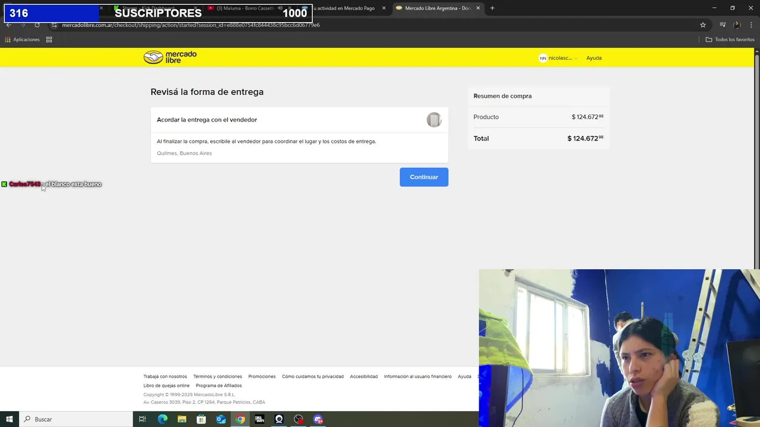The image size is (760, 427).
Task: Open the Chrome media control icon
Action: [x=723, y=25]
